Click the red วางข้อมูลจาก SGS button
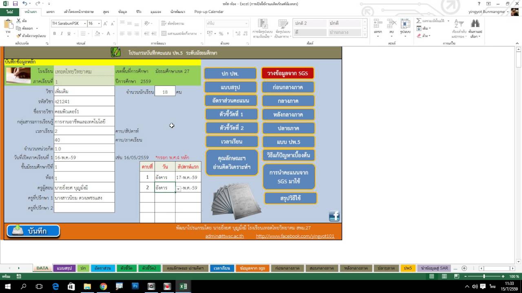522x293 pixels. 288,73
